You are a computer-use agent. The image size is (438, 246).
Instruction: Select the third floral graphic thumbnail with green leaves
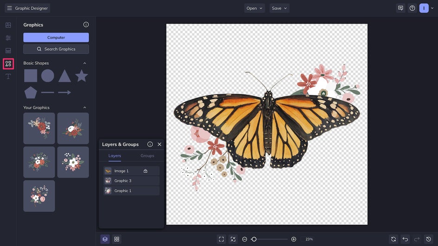tap(39, 162)
